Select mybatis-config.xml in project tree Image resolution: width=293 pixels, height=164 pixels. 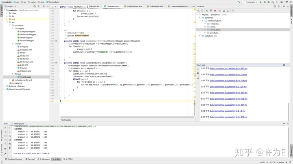click(23, 80)
